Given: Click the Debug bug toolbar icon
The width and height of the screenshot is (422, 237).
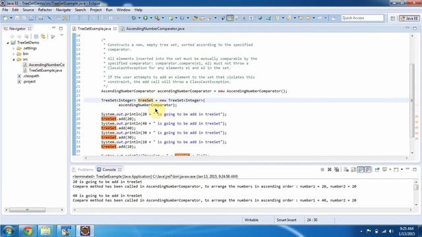Looking at the screenshot, I should (133, 18).
